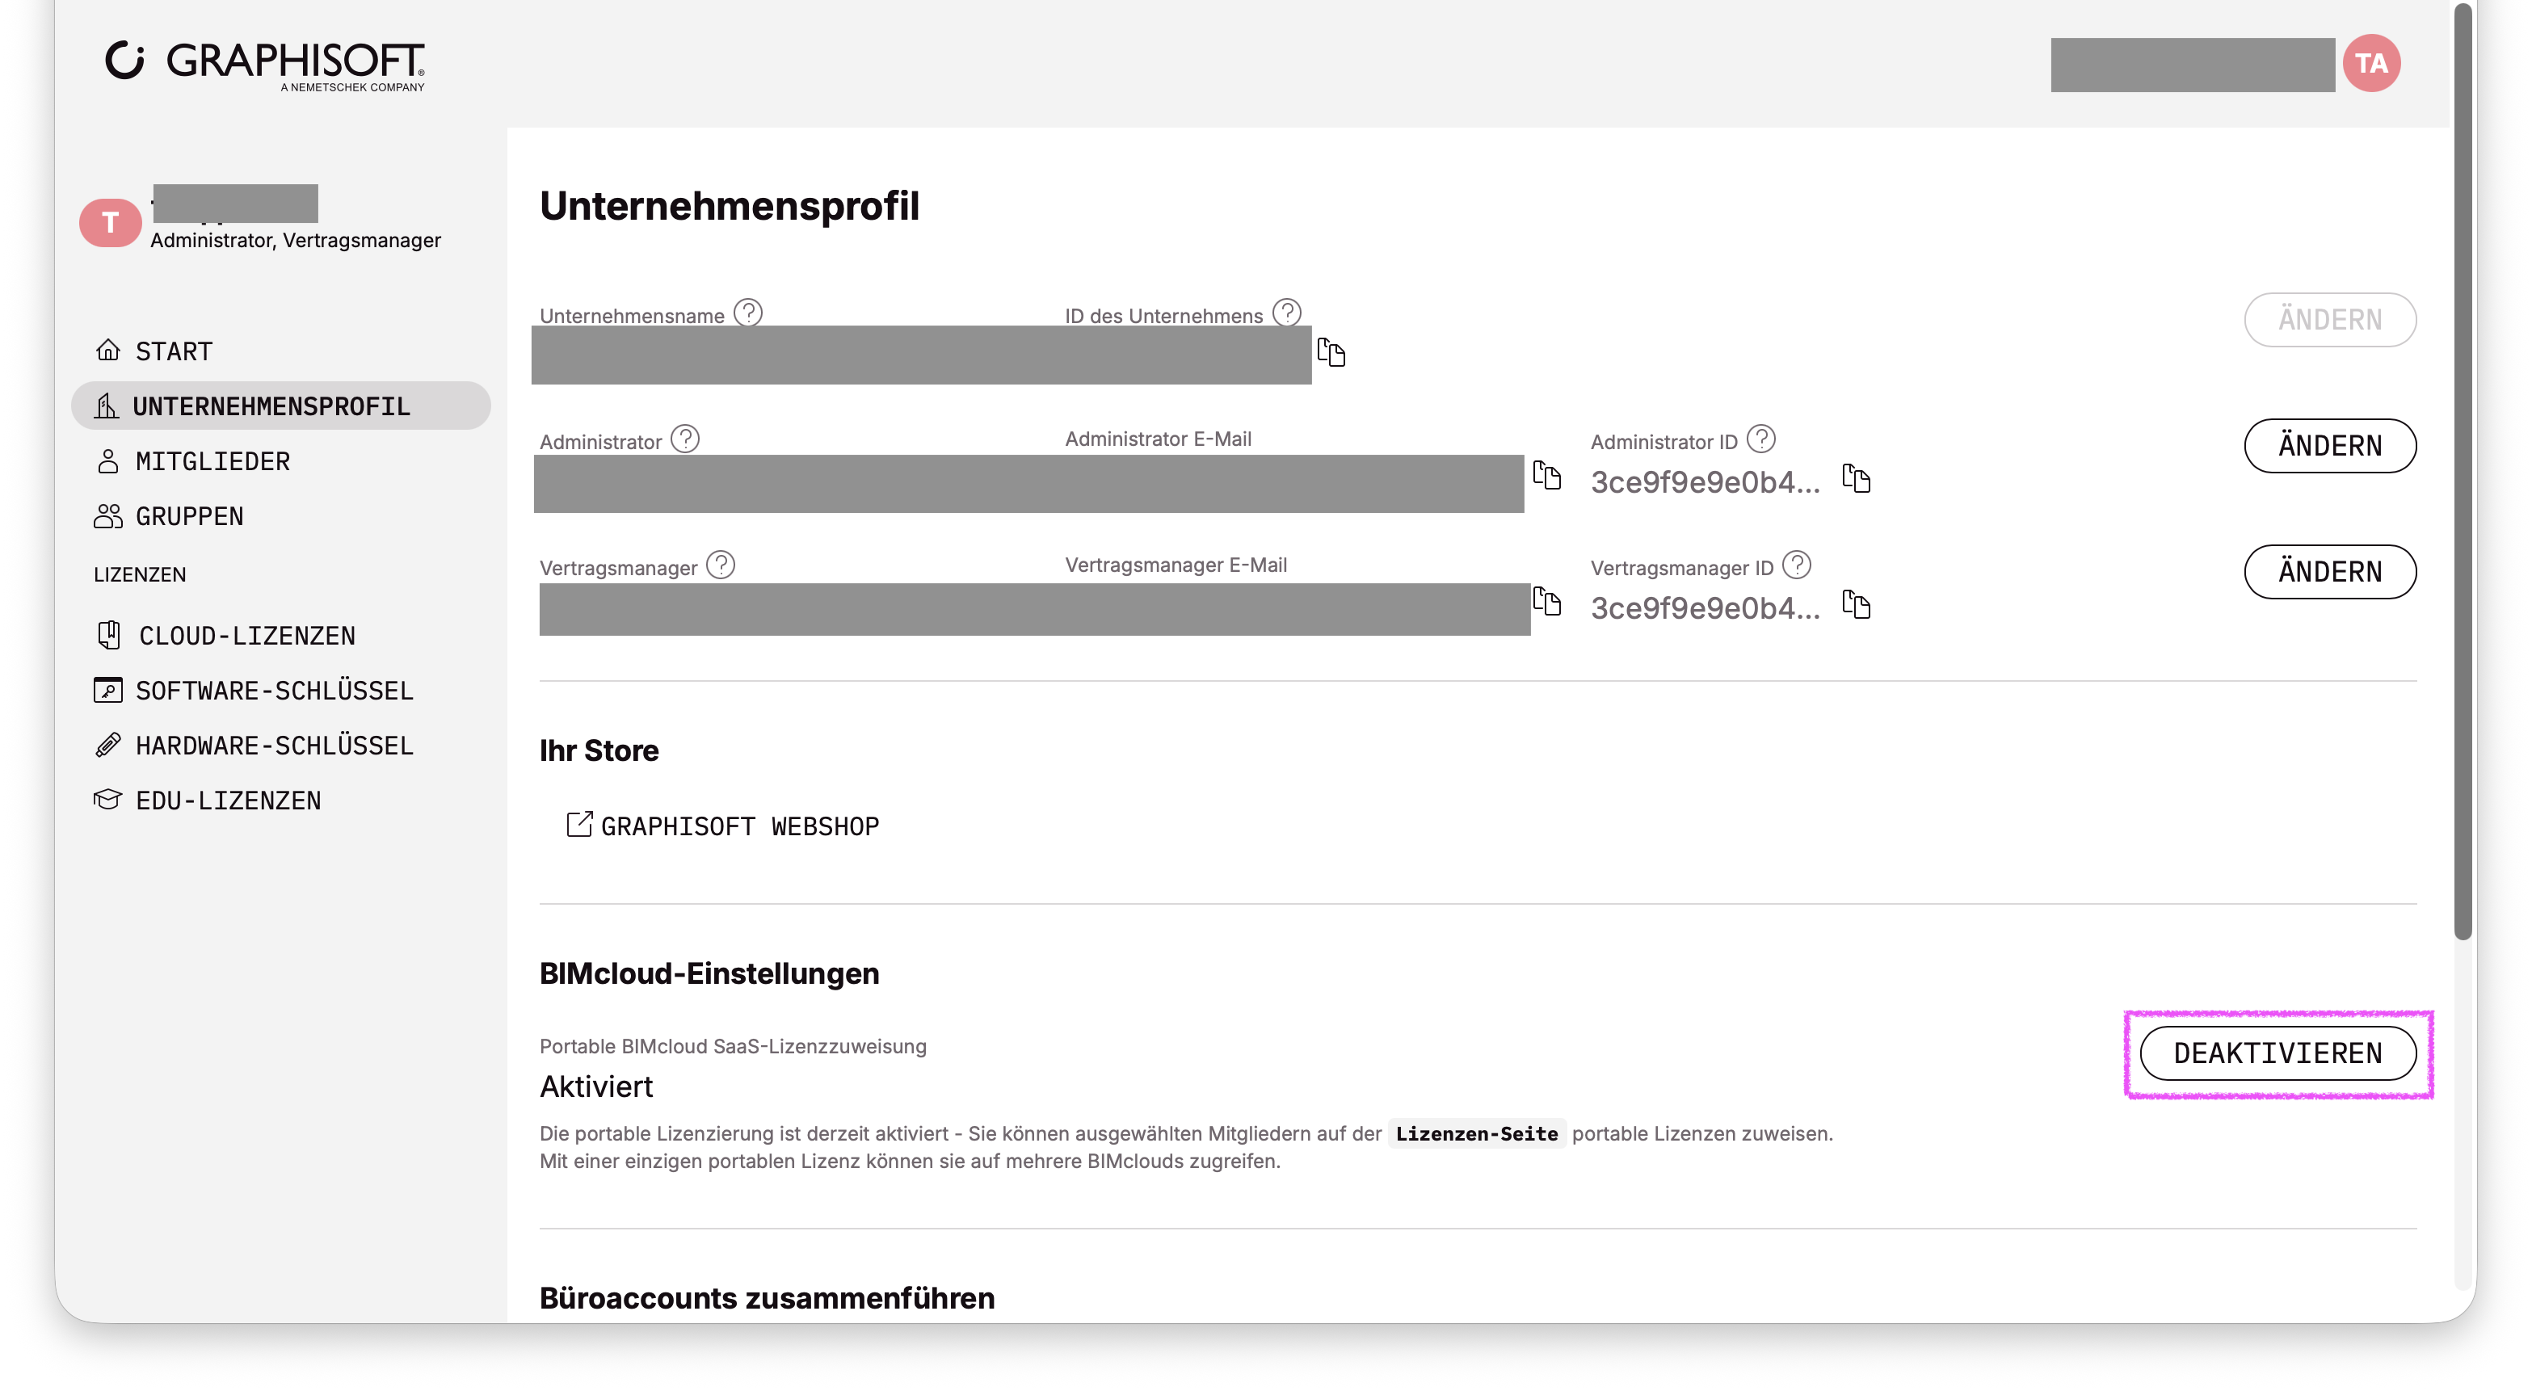Open CLOUD-LIZENZEN page
The image size is (2532, 1391).
(246, 635)
